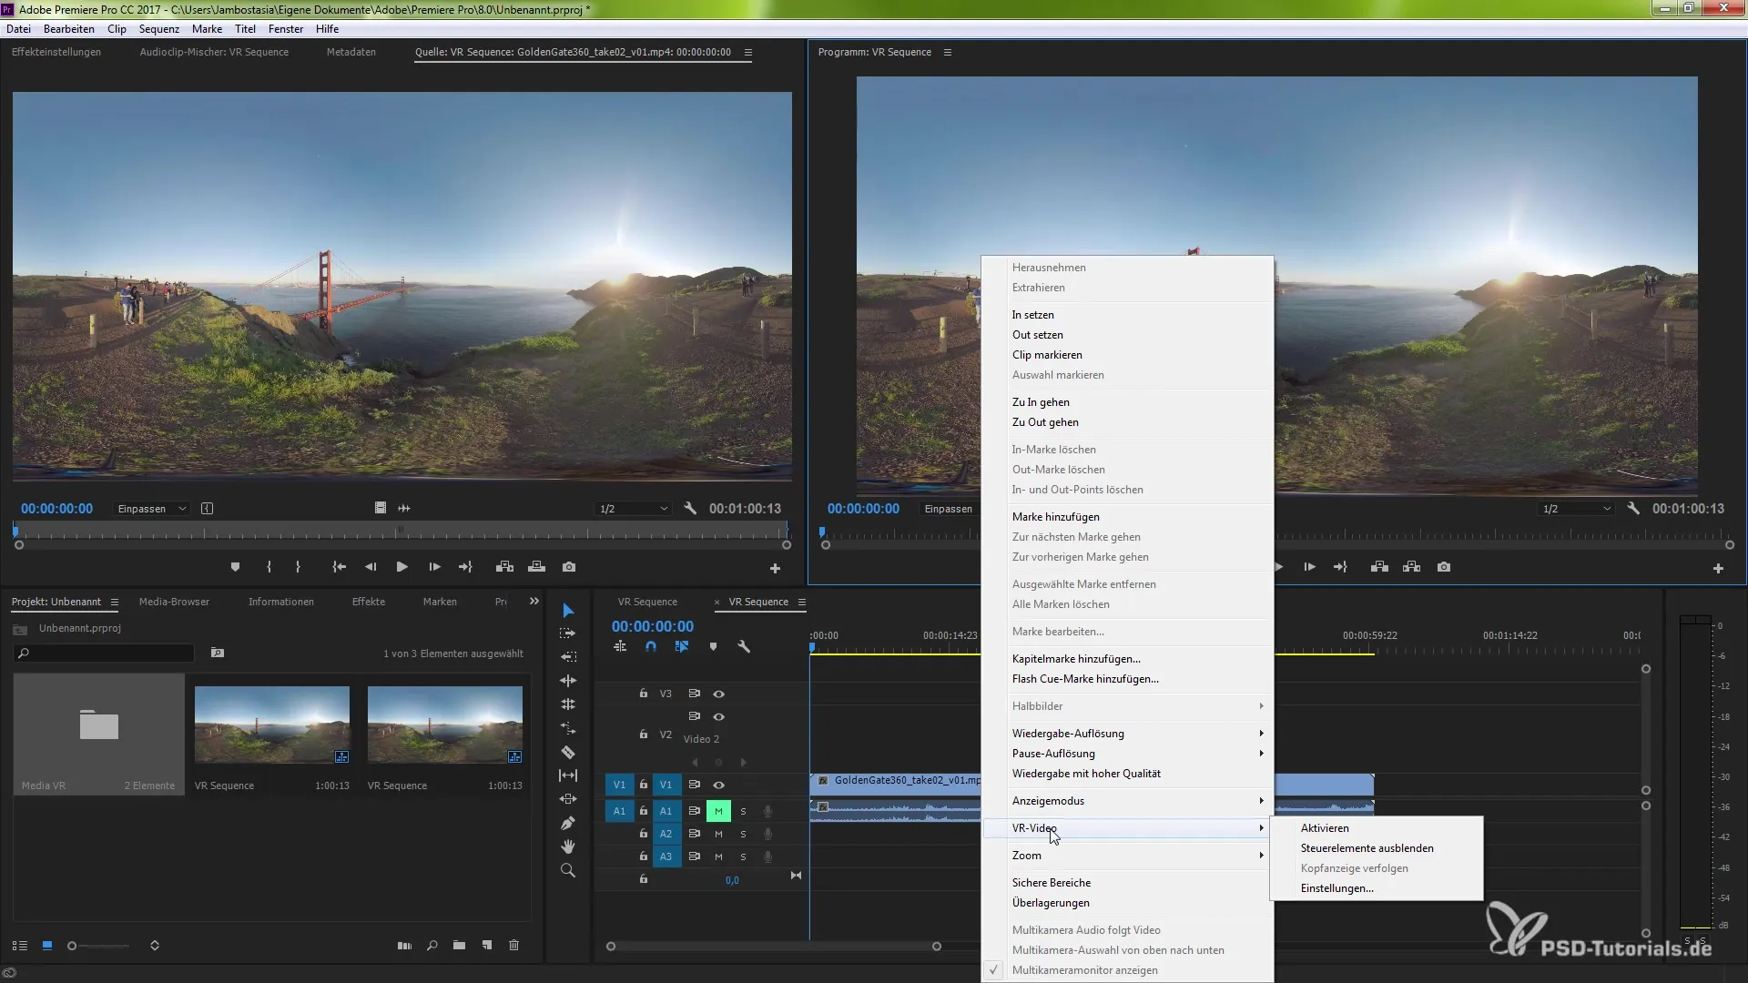The image size is (1748, 983).
Task: Open Source monitor Einpassen zoom dropdown
Action: coord(151,509)
